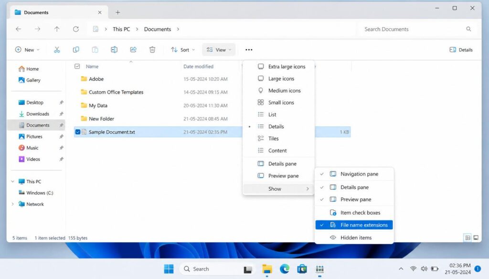This screenshot has width=489, height=279.
Task: Click the search magnifier icon
Action: pos(468,29)
